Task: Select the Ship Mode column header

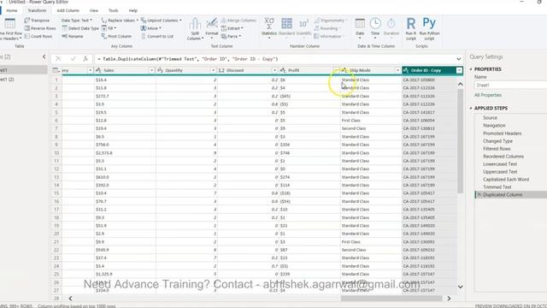Action: tap(371, 70)
